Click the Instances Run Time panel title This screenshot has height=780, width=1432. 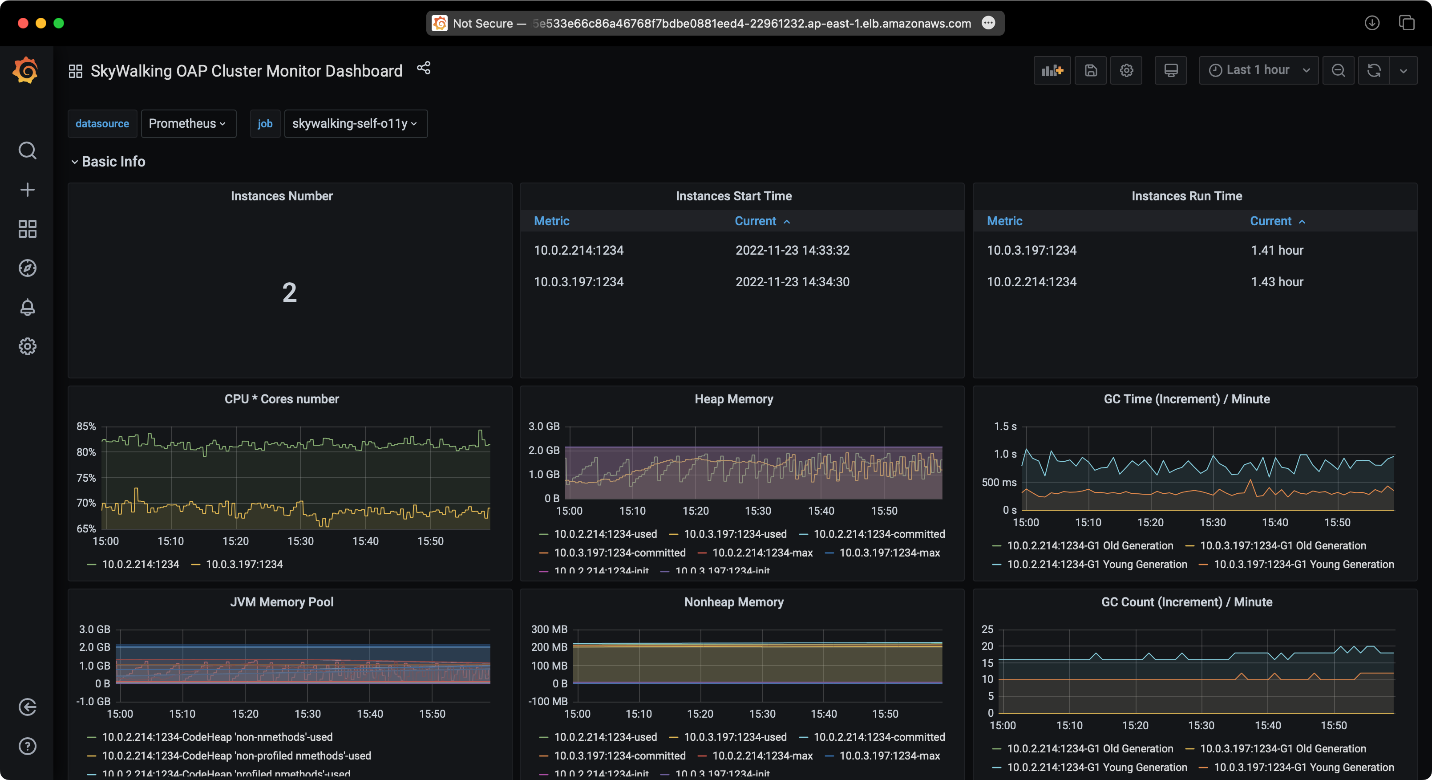1186,196
